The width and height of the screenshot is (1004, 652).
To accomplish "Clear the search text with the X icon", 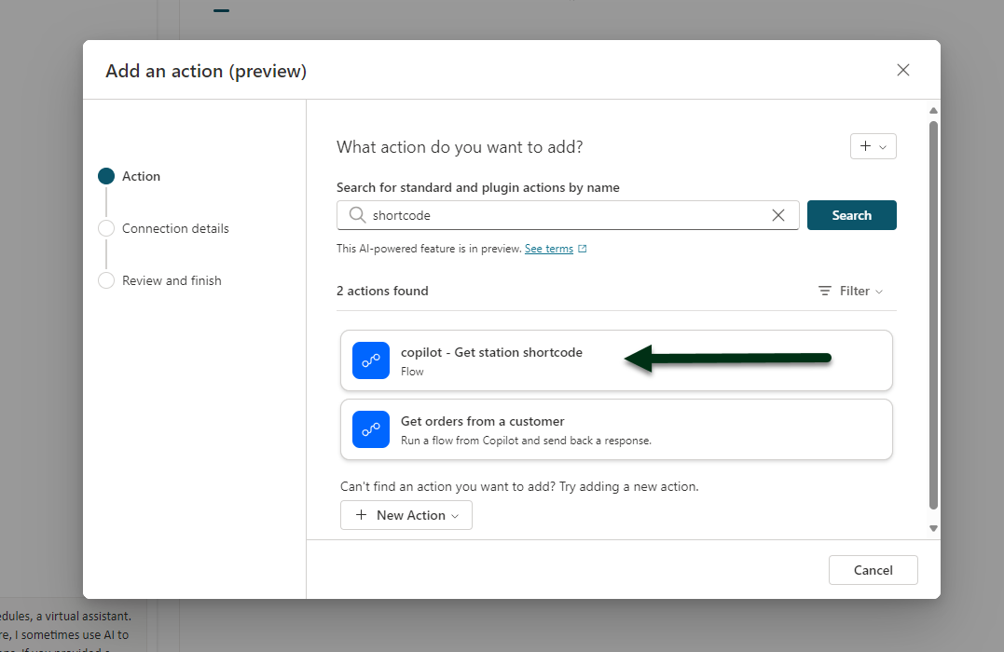I will pos(778,215).
